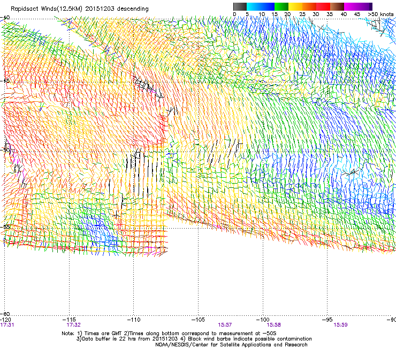Click the "-105" longitude axis label

[x=198, y=320]
